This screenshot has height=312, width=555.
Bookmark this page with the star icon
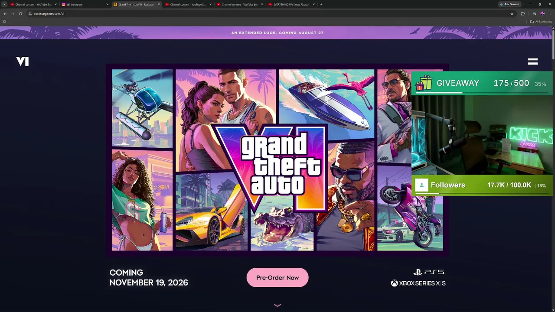[x=512, y=13]
